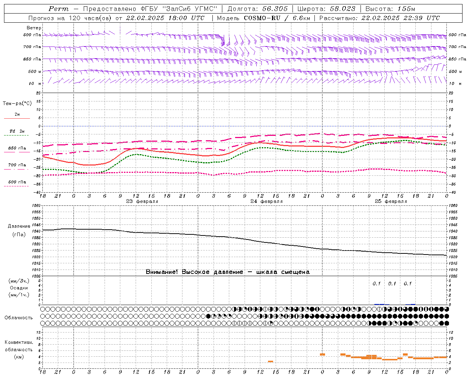
Task: Click the latitude value "Широта: 58.023"
Action: coord(326,9)
